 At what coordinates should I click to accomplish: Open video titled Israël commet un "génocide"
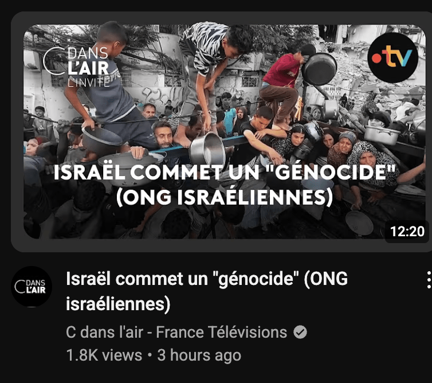pos(207,291)
